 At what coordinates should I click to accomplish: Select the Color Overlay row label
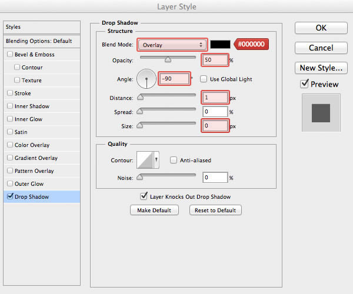(x=32, y=145)
